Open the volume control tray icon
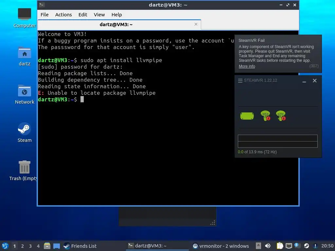 point(268,246)
